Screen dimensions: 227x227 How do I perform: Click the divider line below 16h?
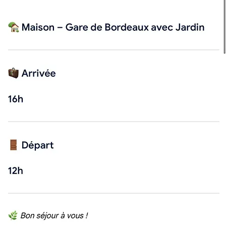[113, 122]
